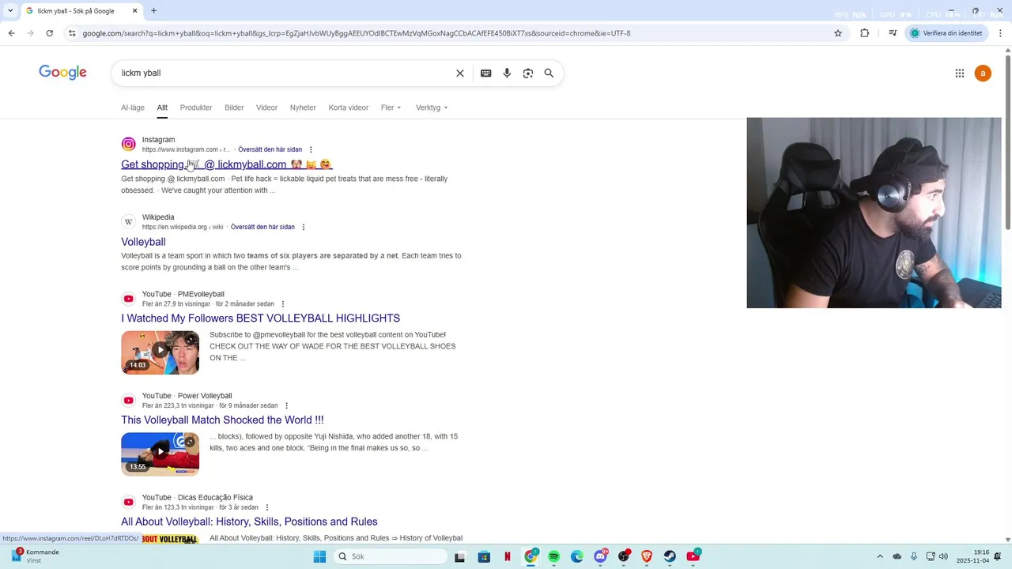Screen dimensions: 1012x569
Task: Translate the Instagram result page
Action: point(270,149)
